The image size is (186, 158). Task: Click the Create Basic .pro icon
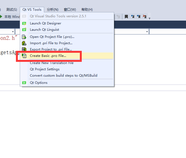point(24,56)
